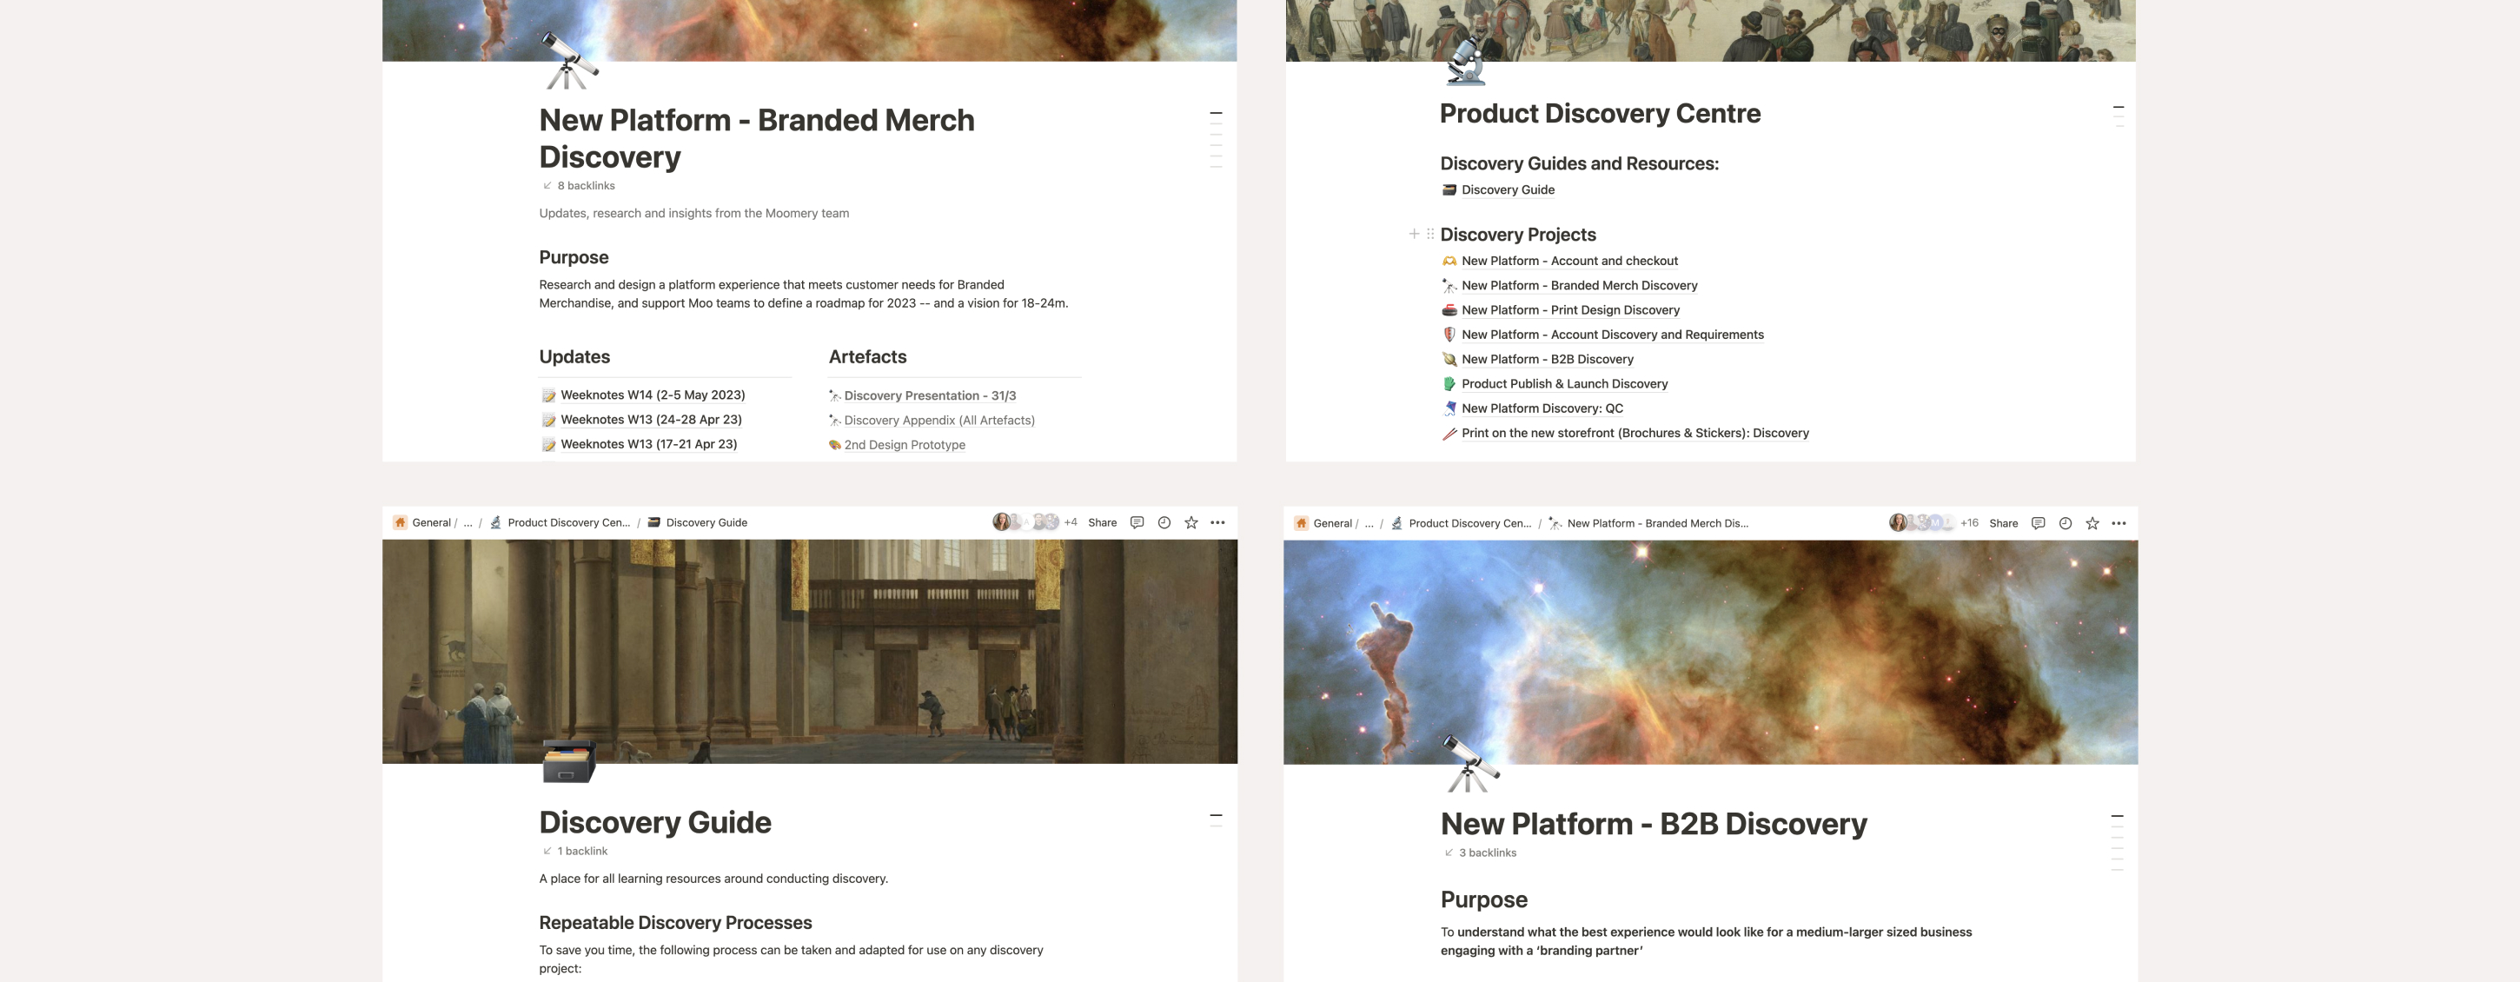View history clock icon in B2B Discovery window

(x=2066, y=523)
